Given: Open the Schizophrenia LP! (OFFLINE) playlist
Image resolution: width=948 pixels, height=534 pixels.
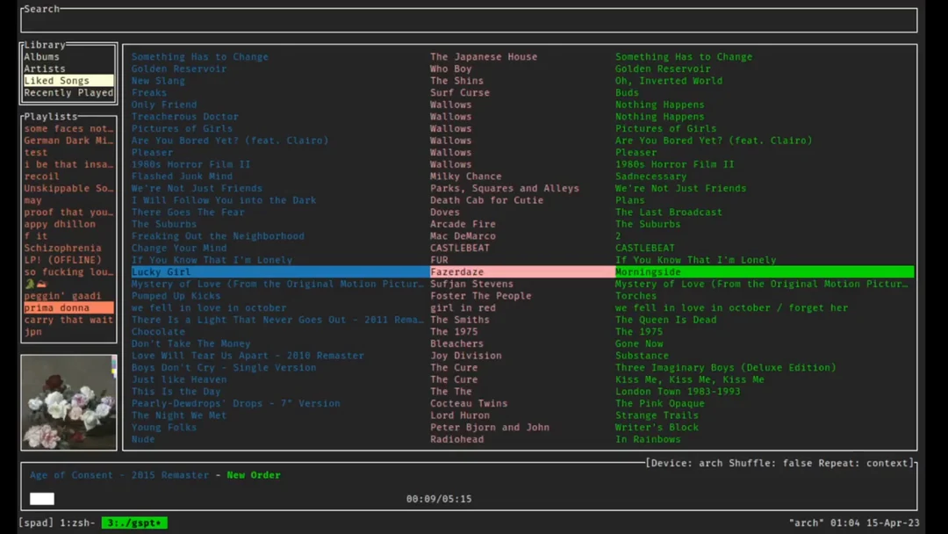Looking at the screenshot, I should click(53, 254).
